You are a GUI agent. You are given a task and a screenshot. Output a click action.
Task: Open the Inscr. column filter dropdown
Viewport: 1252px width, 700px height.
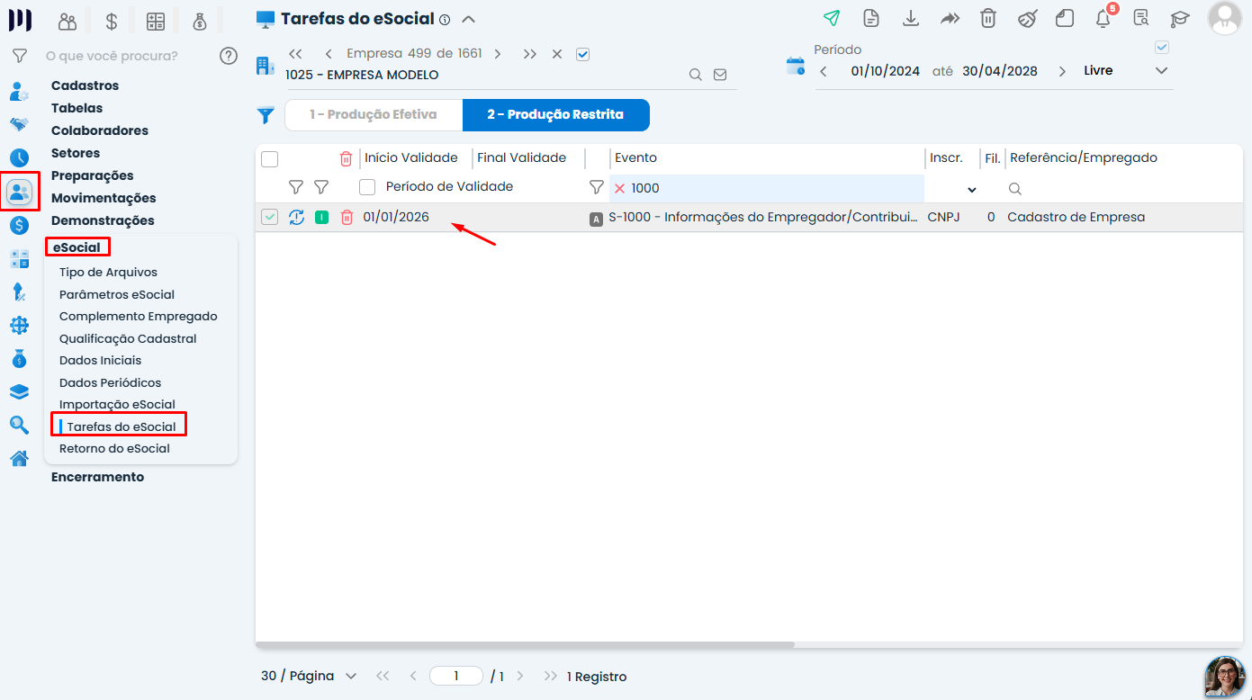pos(972,190)
